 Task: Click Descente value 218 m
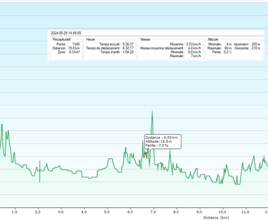256,48
